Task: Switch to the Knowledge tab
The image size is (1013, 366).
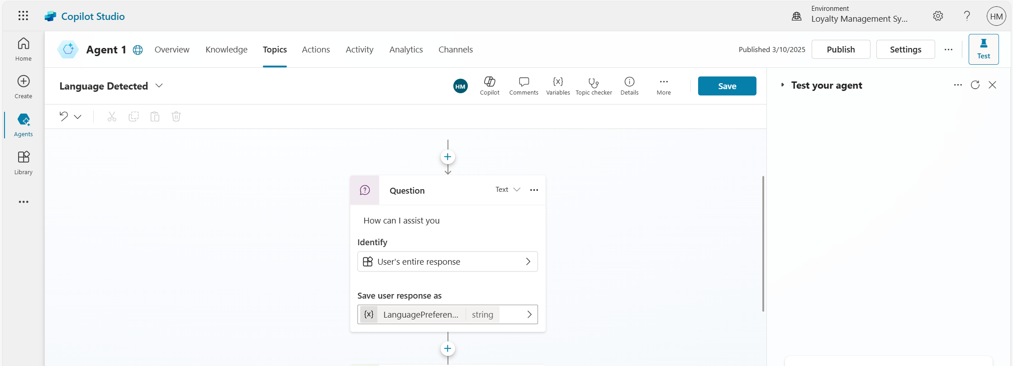Action: 226,49
